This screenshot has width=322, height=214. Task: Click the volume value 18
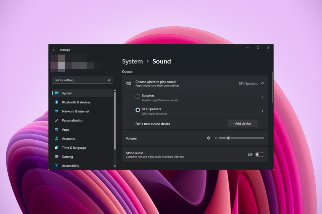click(x=216, y=138)
